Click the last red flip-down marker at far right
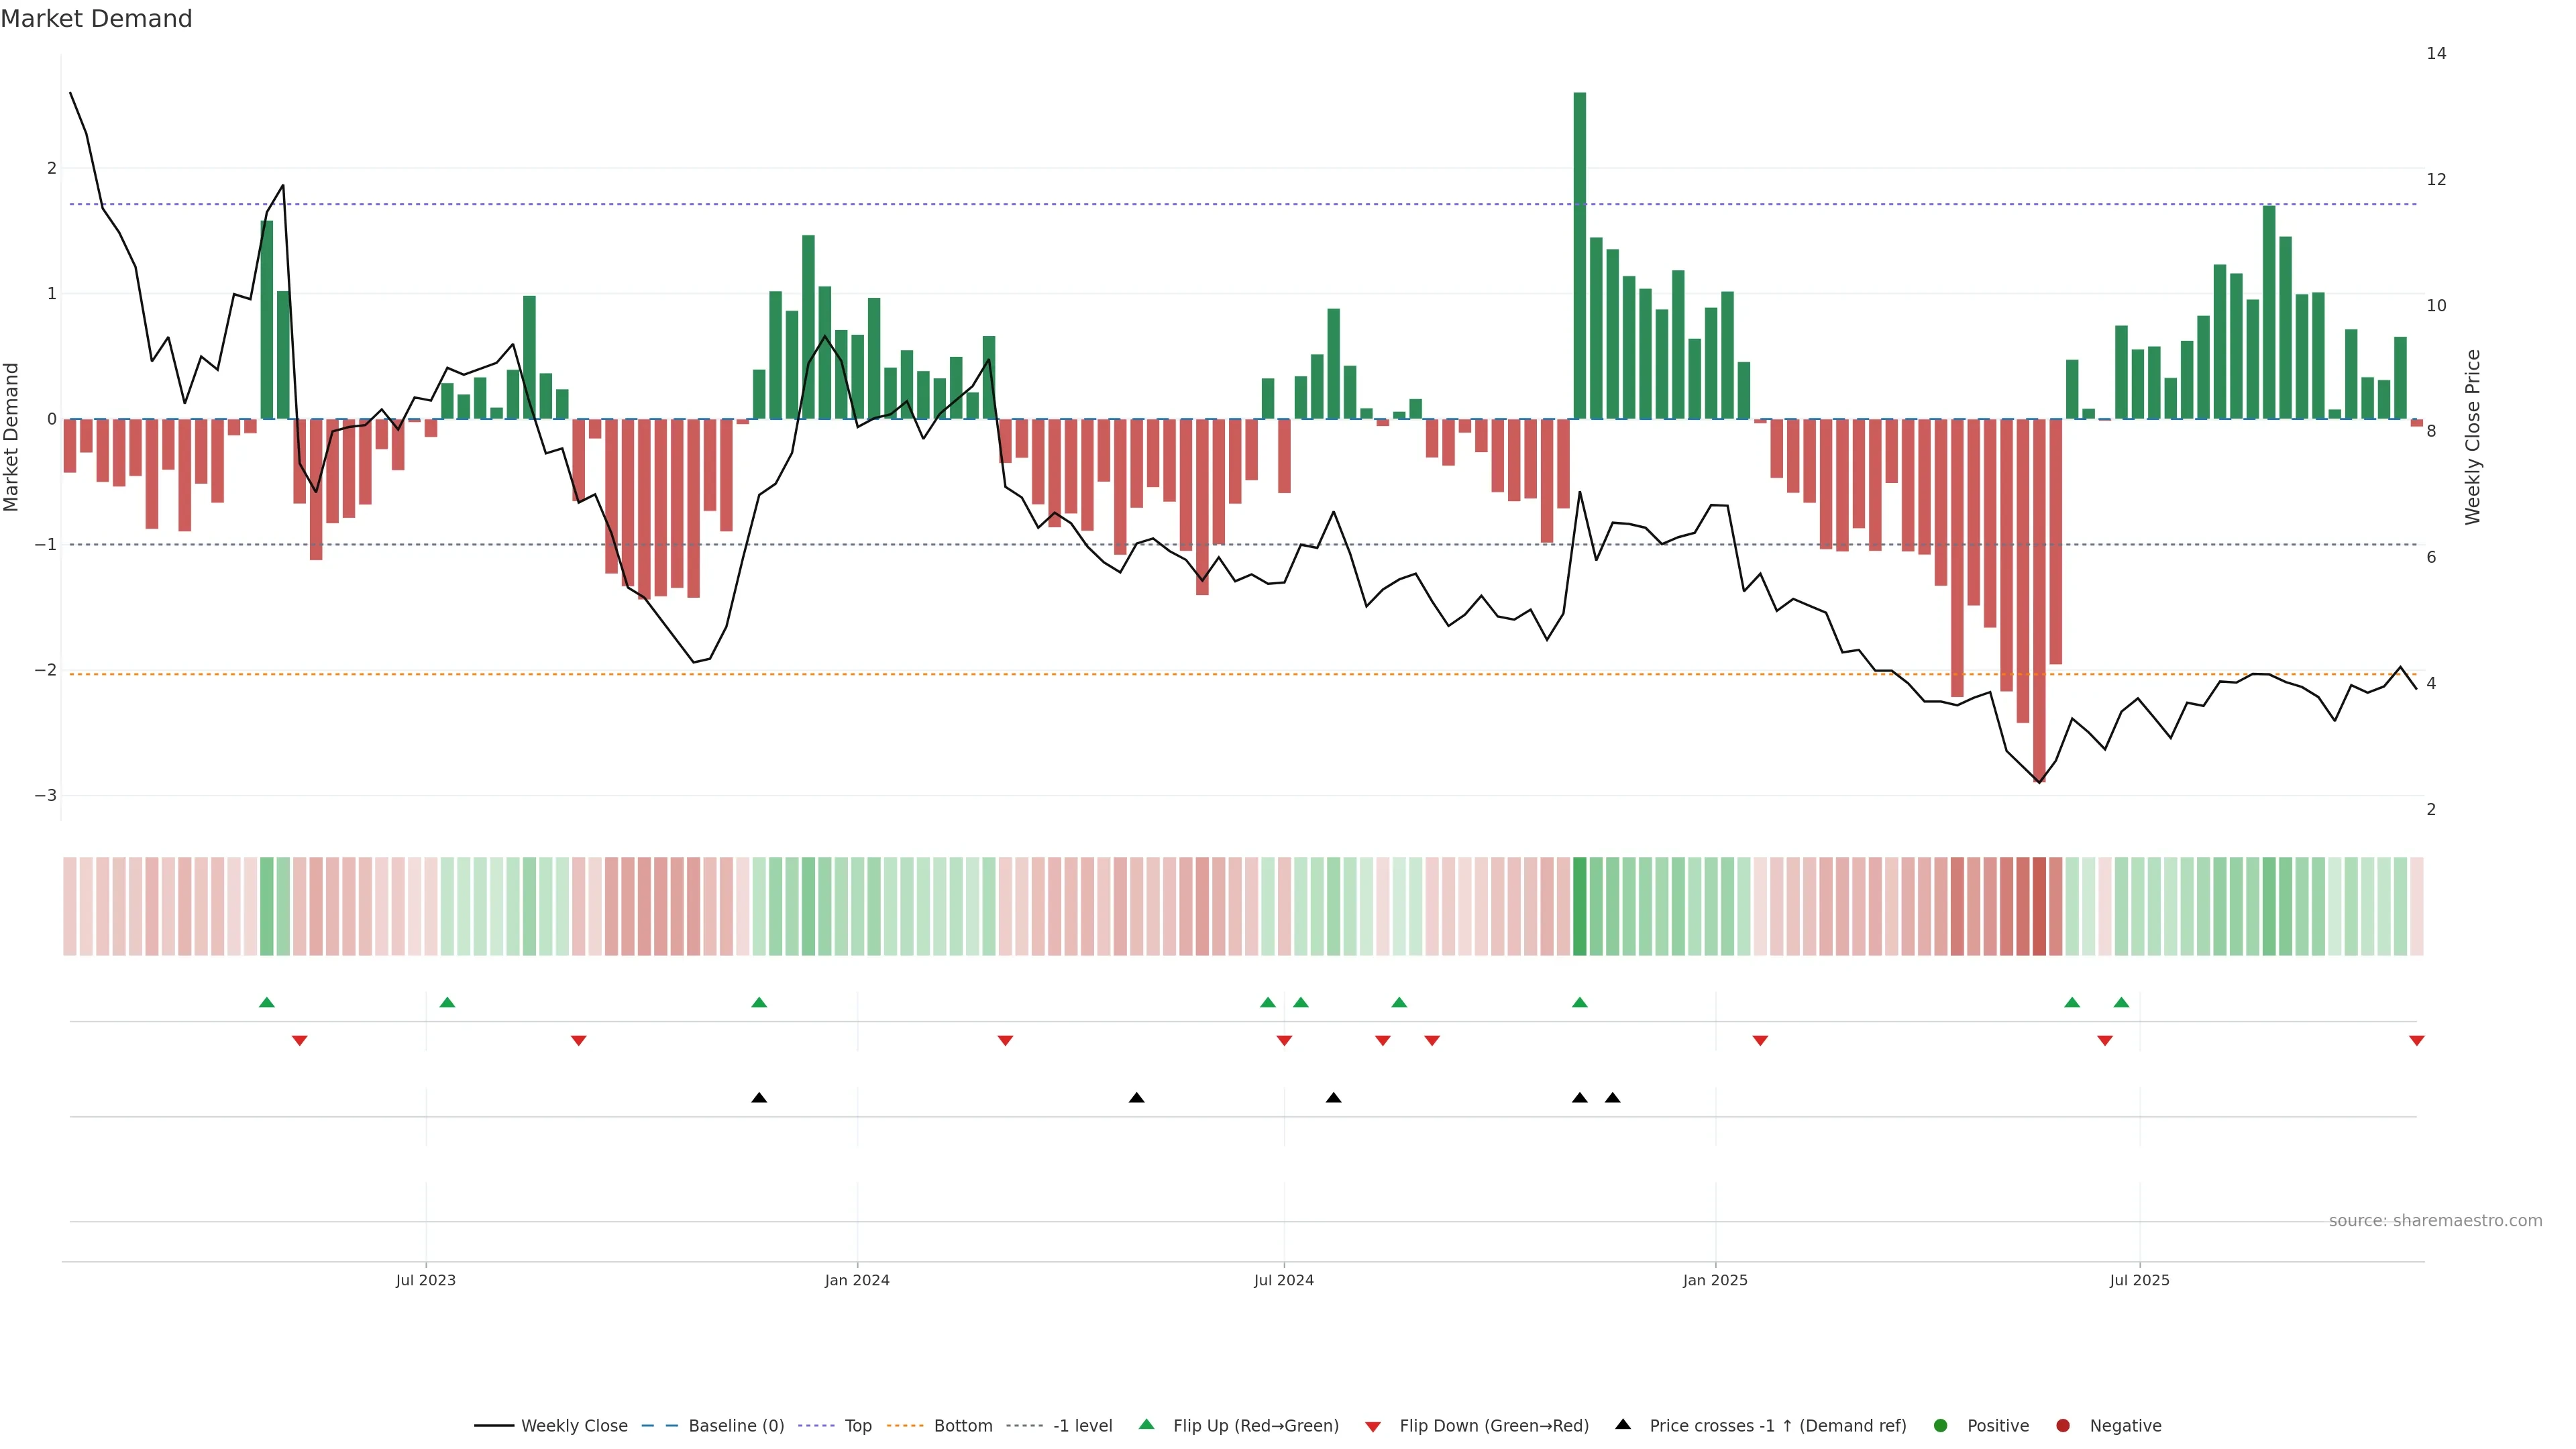The height and width of the screenshot is (1449, 2576). pos(2417,1041)
